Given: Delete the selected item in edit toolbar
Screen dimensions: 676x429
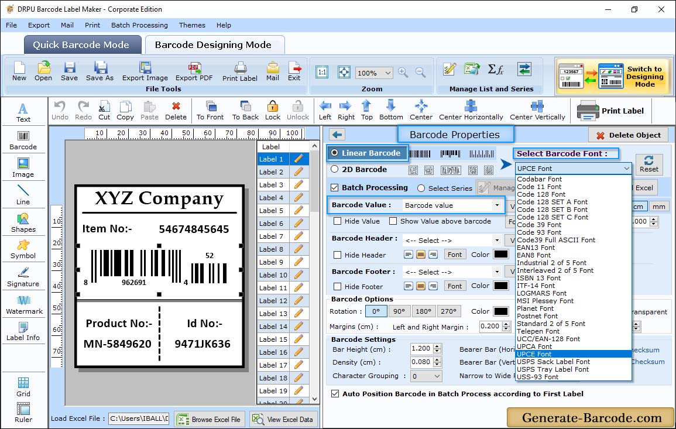Looking at the screenshot, I should (x=176, y=111).
